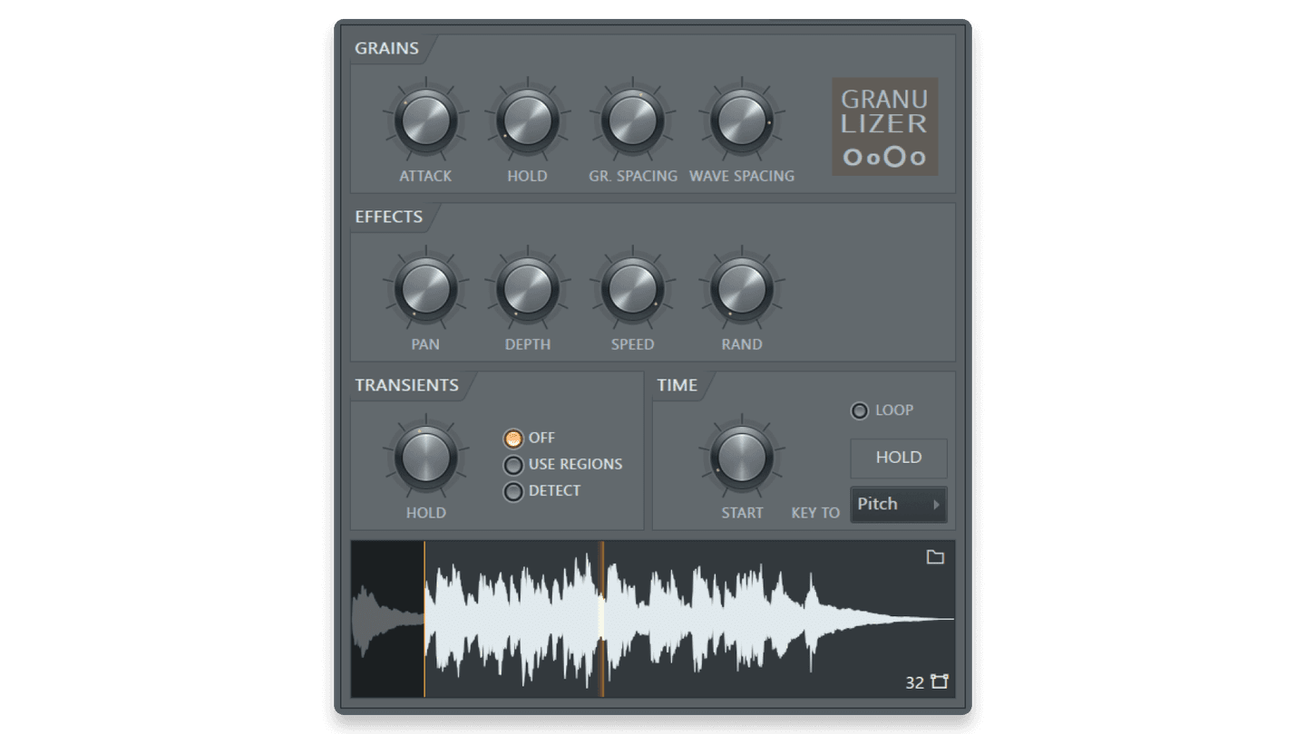Select the OFF transients radio button
Viewport: 1306px width, 734px height.
tap(512, 438)
